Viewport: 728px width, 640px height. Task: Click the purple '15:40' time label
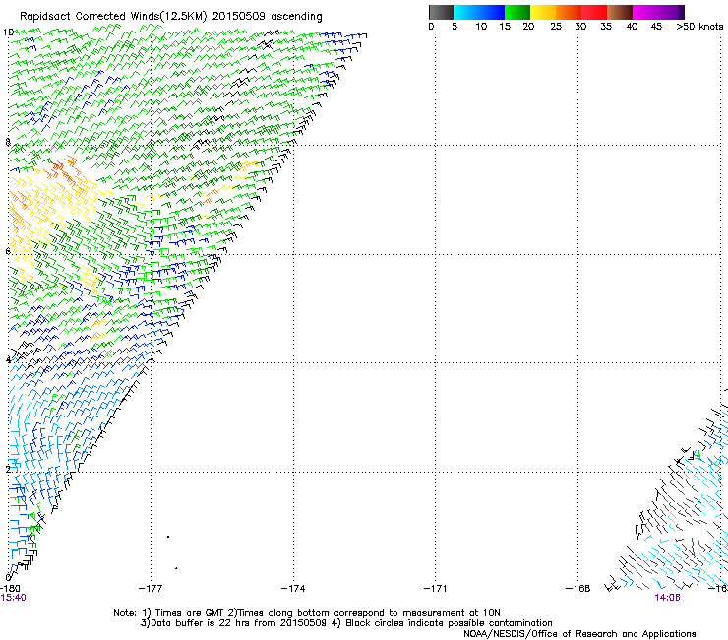pyautogui.click(x=13, y=598)
